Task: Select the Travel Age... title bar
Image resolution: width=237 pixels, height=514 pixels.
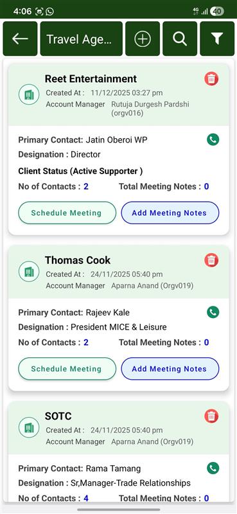Action: (x=82, y=39)
